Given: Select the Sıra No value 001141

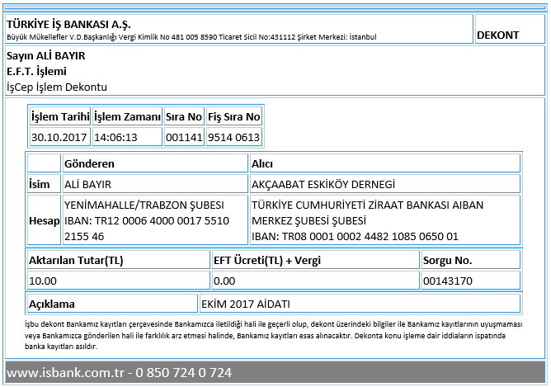Looking at the screenshot, I should (184, 137).
